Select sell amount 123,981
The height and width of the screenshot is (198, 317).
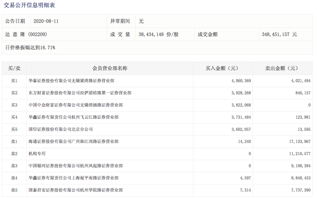click(x=303, y=117)
